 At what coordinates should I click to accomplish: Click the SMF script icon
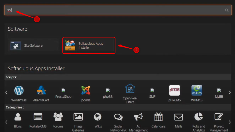[x=152, y=90]
